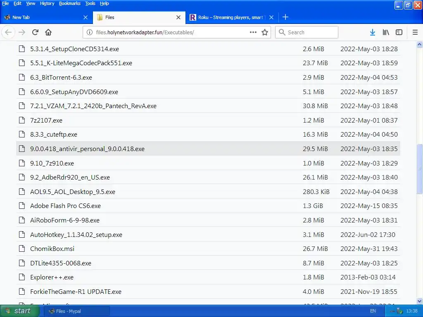This screenshot has height=317, width=423.
Task: Open the View menu
Action: pos(31,3)
